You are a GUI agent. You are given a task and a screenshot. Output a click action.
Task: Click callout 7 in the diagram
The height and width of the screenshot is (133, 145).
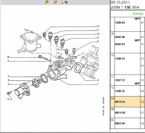(x=8, y=76)
